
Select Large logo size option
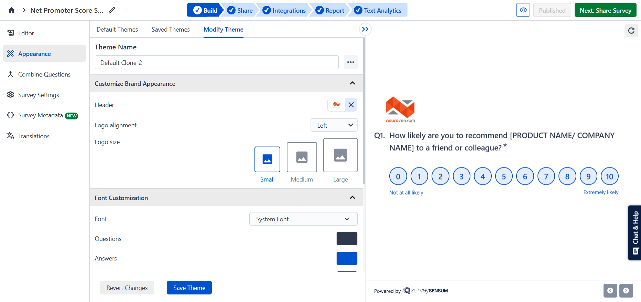point(340,155)
